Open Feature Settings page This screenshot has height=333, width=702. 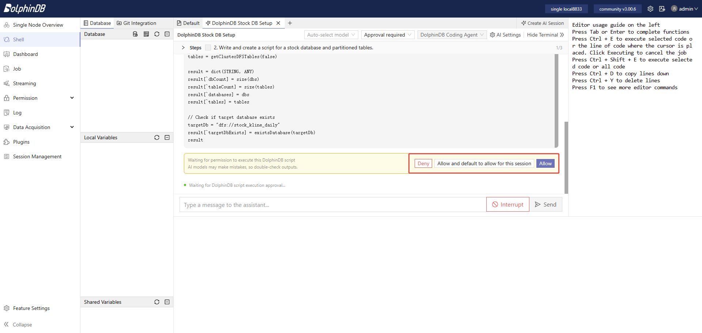point(31,308)
